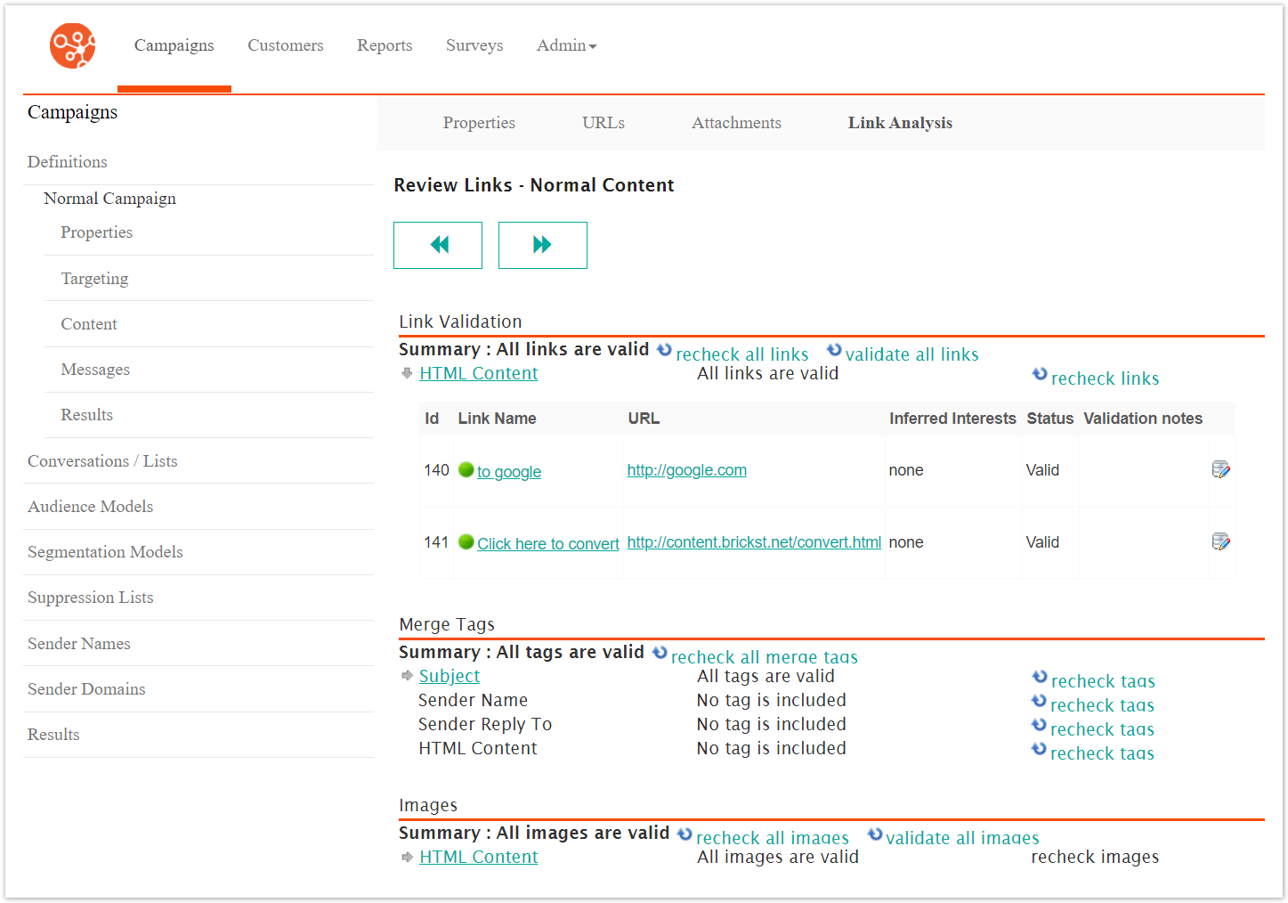The width and height of the screenshot is (1288, 903).
Task: Open the Admin dropdown menu
Action: click(566, 45)
